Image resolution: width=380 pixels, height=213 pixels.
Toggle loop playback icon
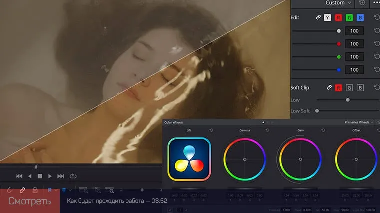[x=73, y=176]
